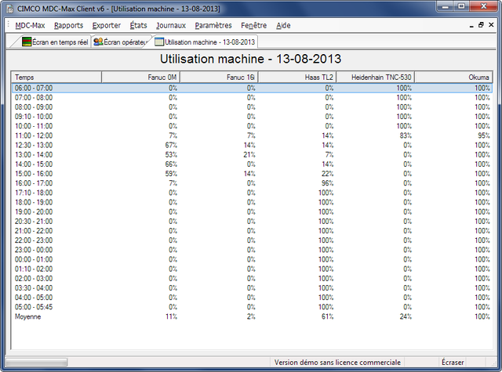Open the Rapports menu
Image resolution: width=502 pixels, height=372 pixels.
[x=68, y=25]
